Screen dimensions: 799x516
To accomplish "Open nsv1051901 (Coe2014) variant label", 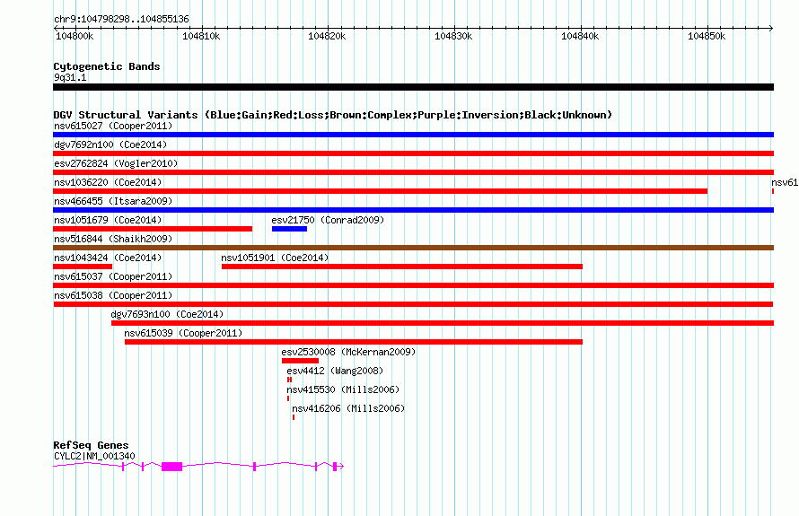I will click(x=275, y=258).
